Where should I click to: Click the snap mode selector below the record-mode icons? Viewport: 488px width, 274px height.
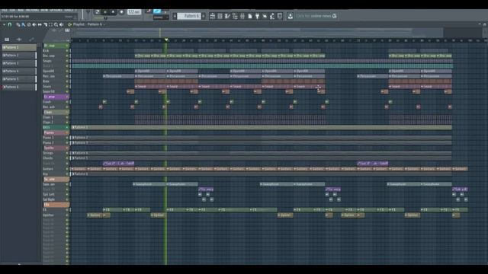161,18
